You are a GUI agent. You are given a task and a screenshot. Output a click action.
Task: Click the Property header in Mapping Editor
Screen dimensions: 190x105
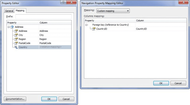pos(110,20)
